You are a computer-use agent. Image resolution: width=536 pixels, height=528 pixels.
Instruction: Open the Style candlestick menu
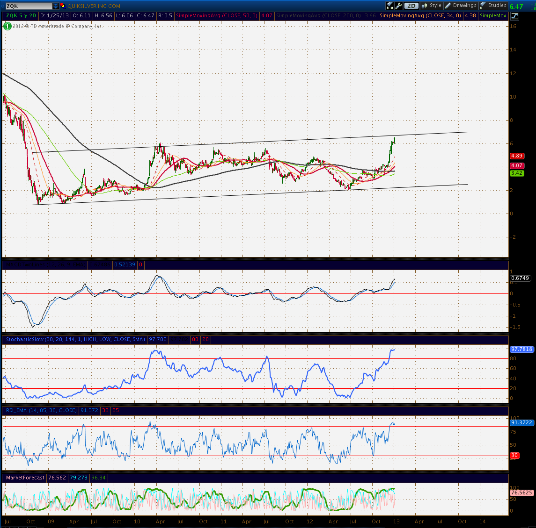432,6
